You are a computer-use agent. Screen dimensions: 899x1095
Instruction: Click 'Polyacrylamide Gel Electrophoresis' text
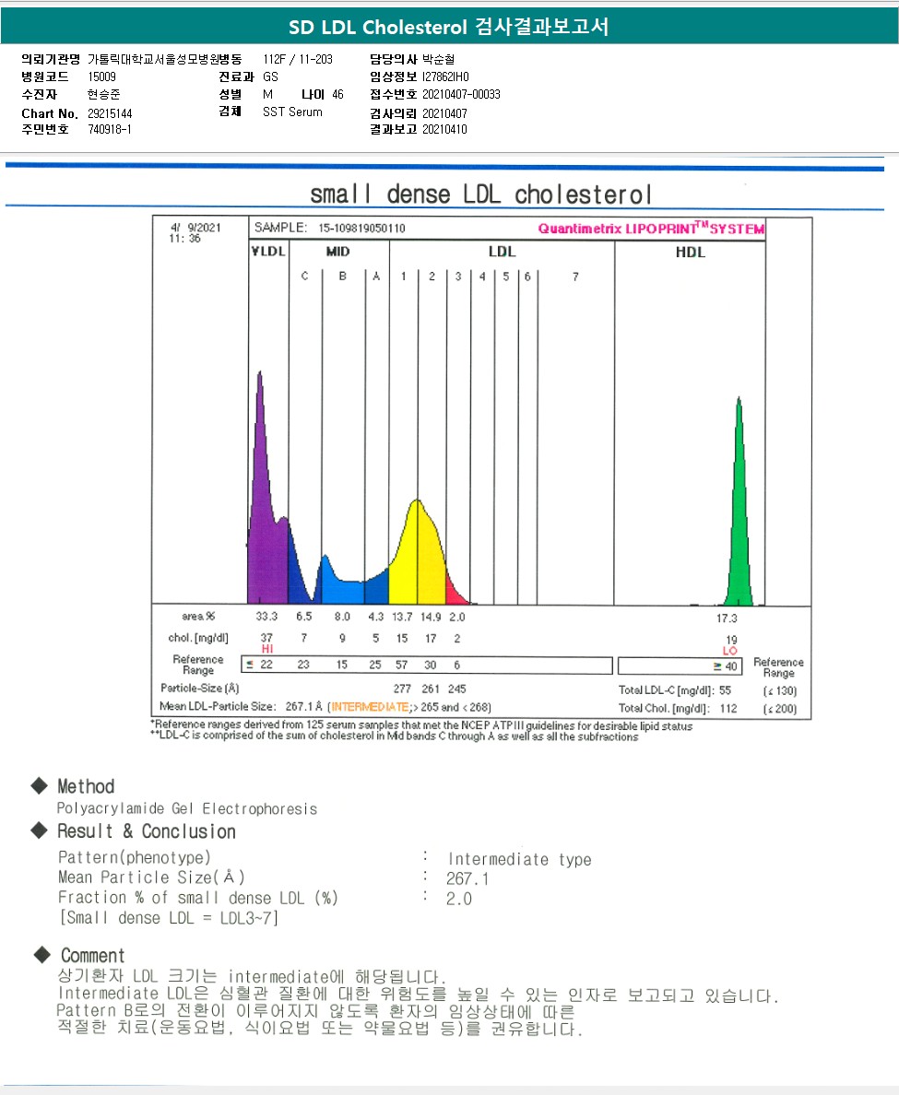coord(187,808)
